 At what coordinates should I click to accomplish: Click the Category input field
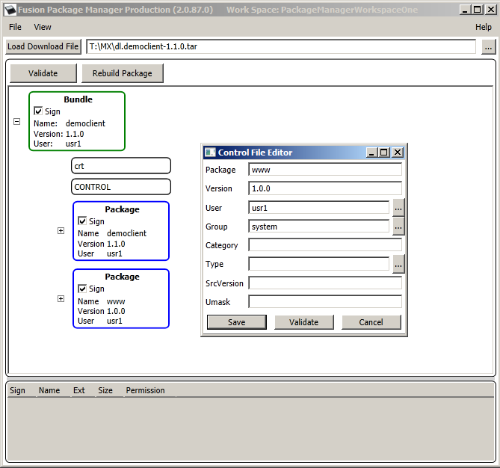[325, 245]
